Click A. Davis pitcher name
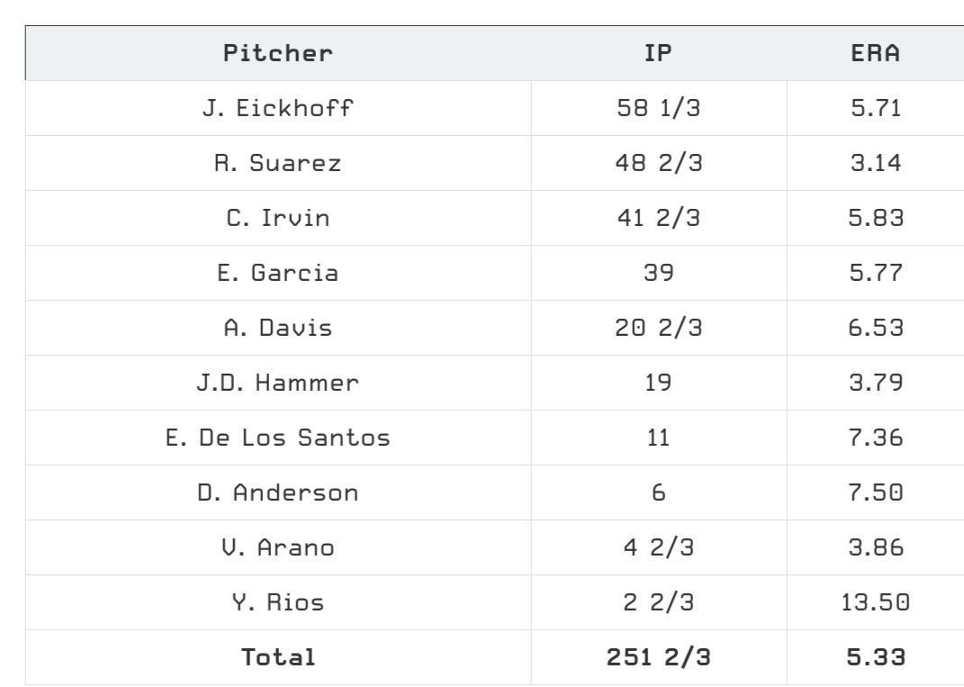 278,328
